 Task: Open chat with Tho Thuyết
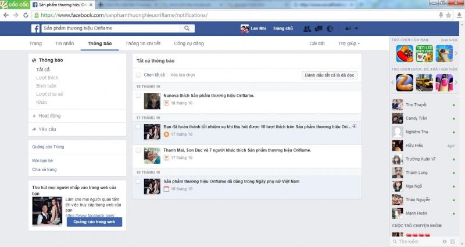click(x=424, y=105)
